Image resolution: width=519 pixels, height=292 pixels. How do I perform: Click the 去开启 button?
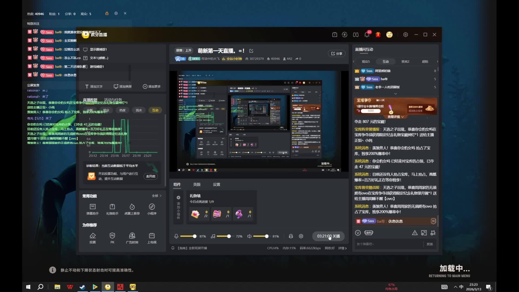[x=151, y=176]
